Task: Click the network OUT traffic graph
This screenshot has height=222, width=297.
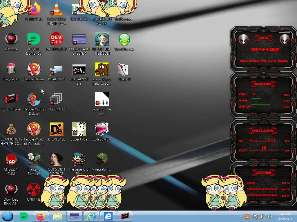Action: tap(263, 149)
